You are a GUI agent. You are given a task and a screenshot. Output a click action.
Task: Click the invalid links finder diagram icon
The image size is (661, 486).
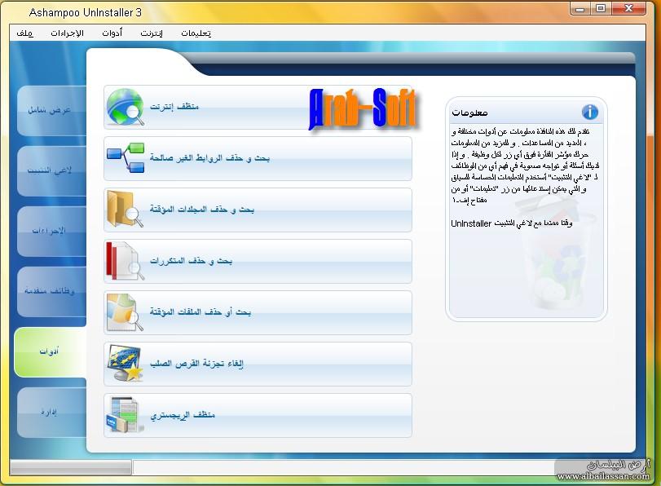[126, 157]
